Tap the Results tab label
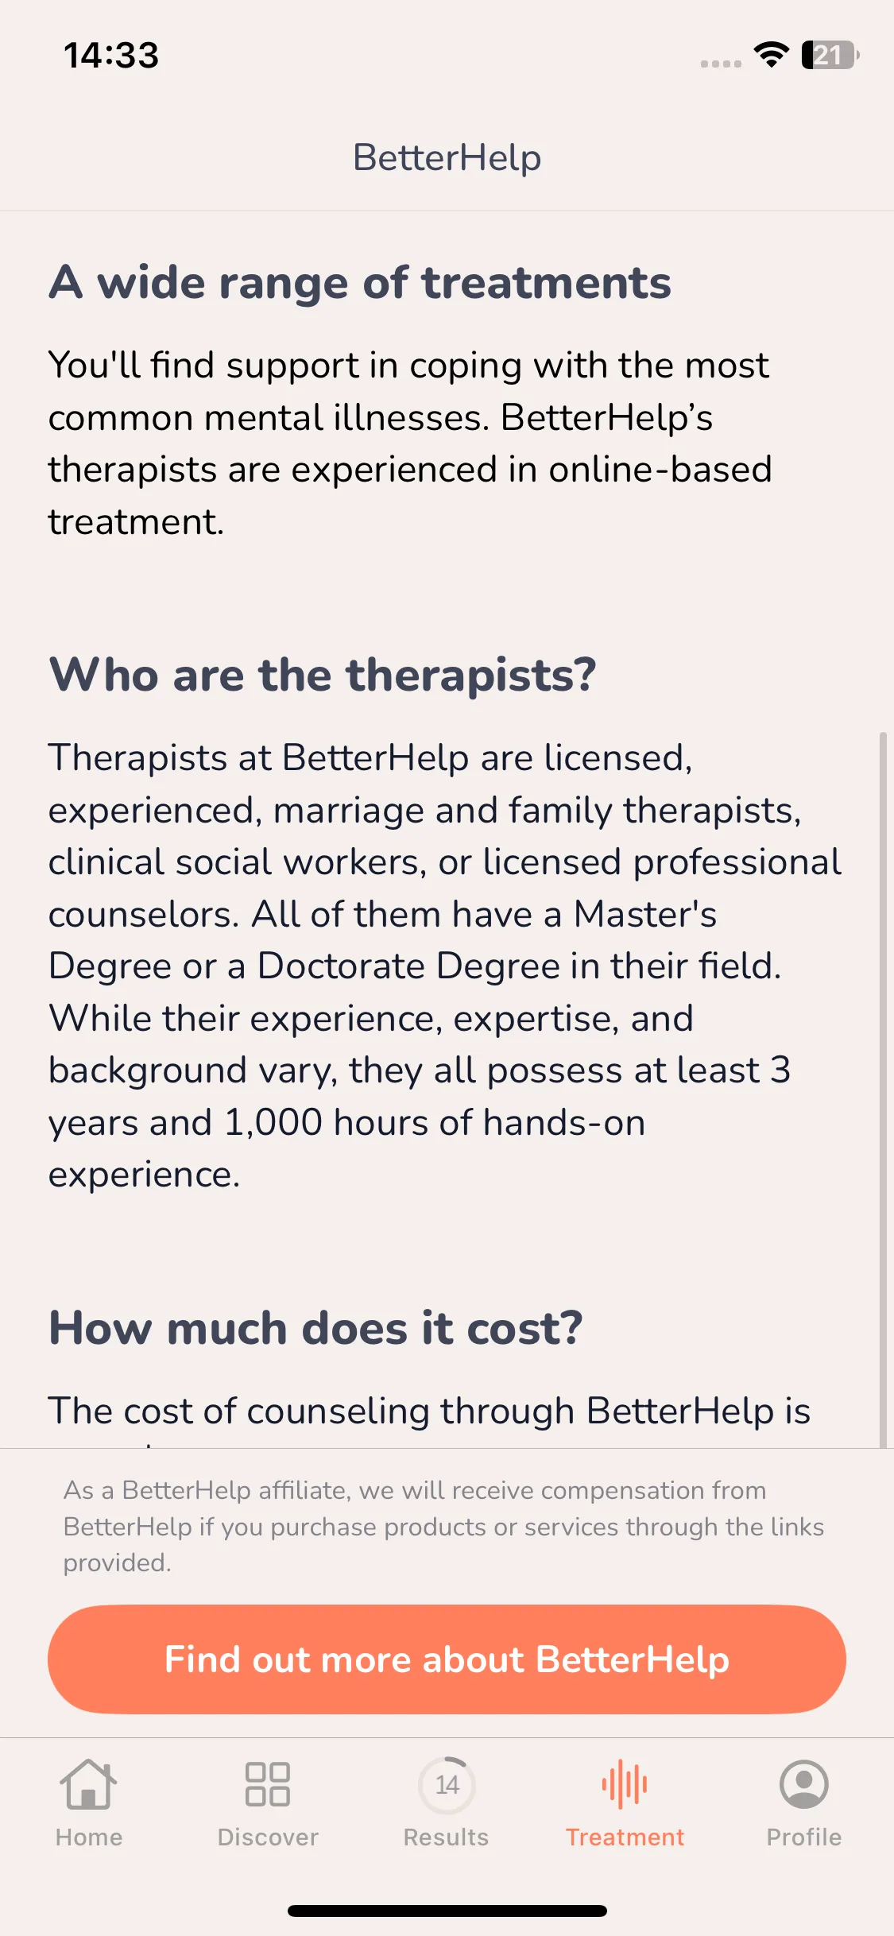The image size is (894, 1936). [446, 1837]
